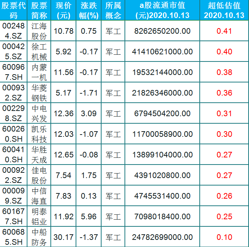Viewport: 249px width, 247px height.
Task: Click price cell 7.54
Action: coord(63,175)
